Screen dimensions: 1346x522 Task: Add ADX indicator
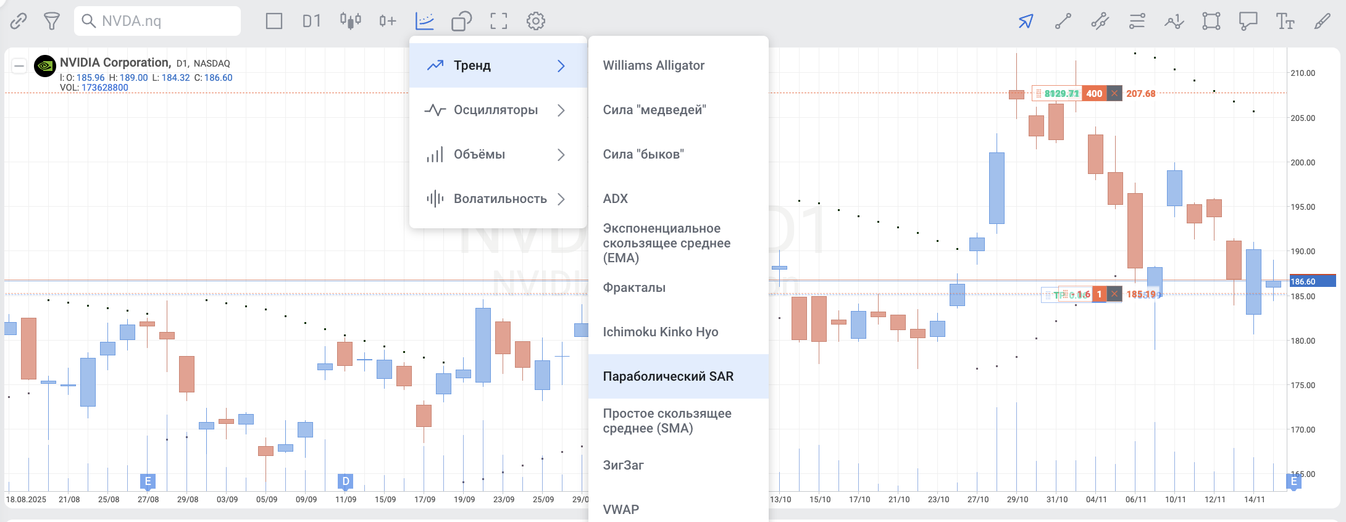678,199
